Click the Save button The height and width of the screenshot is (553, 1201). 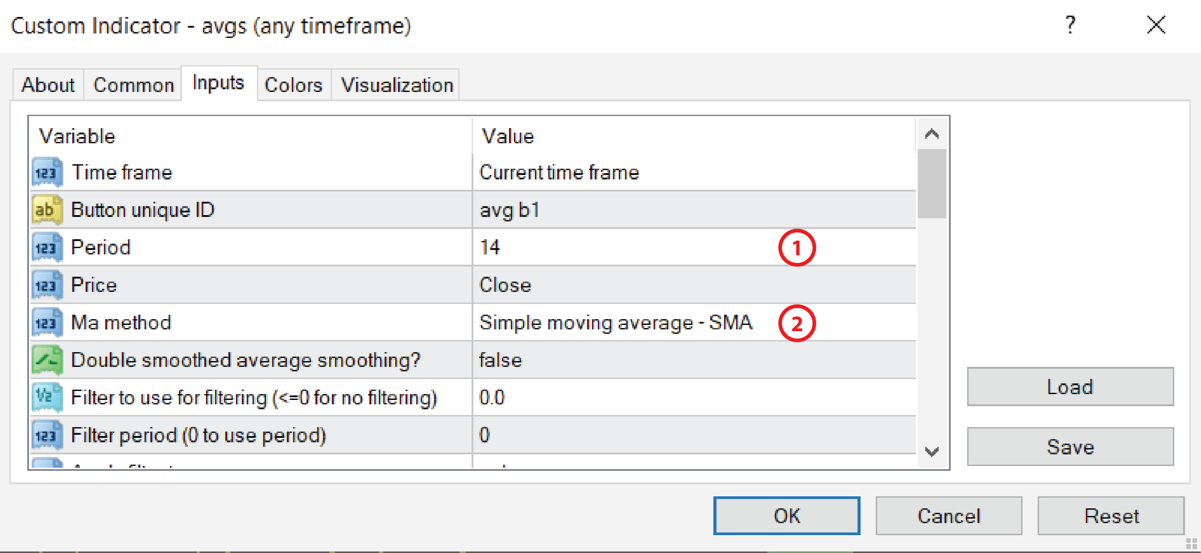(1070, 447)
